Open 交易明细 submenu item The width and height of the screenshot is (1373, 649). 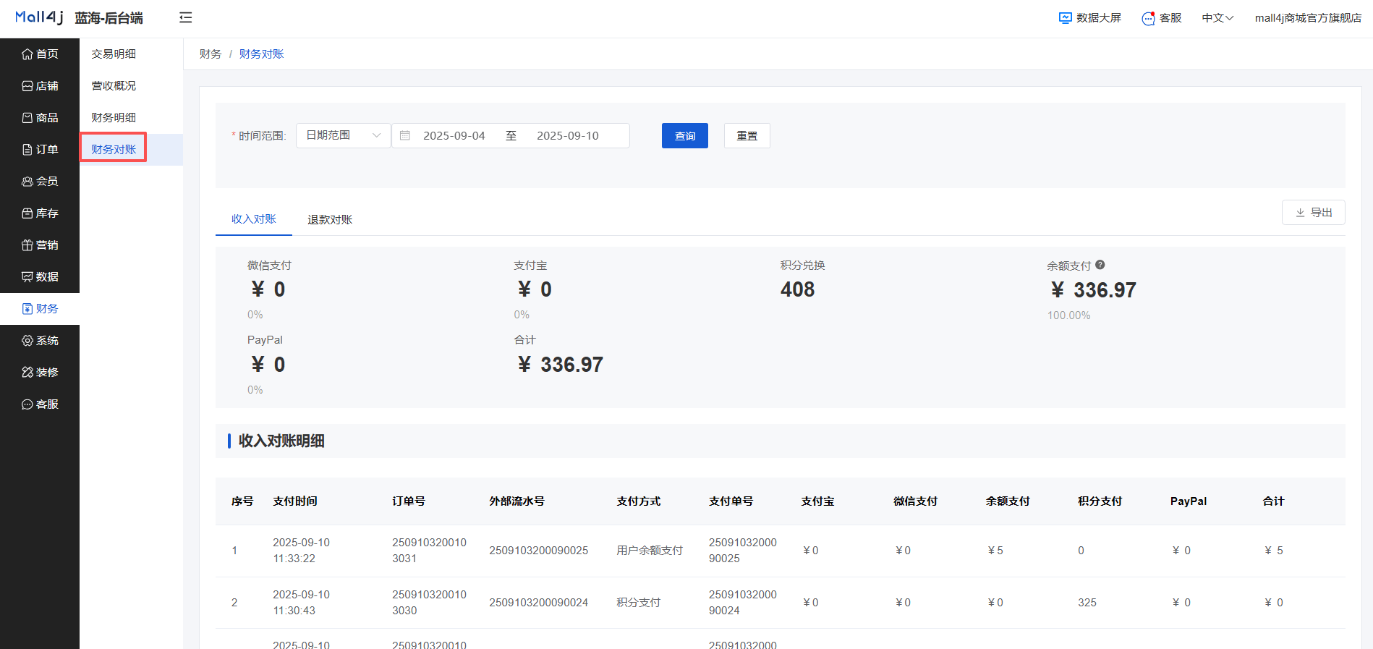click(x=131, y=54)
